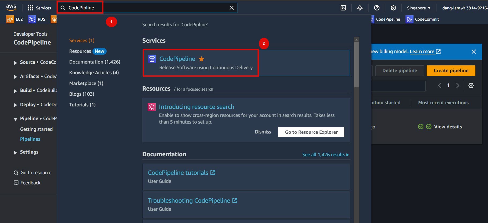
Task: Open the dang-lam account menu
Action: pyautogui.click(x=465, y=8)
